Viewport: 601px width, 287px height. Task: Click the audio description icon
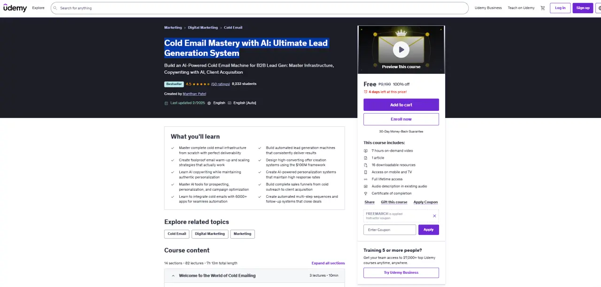pos(366,186)
